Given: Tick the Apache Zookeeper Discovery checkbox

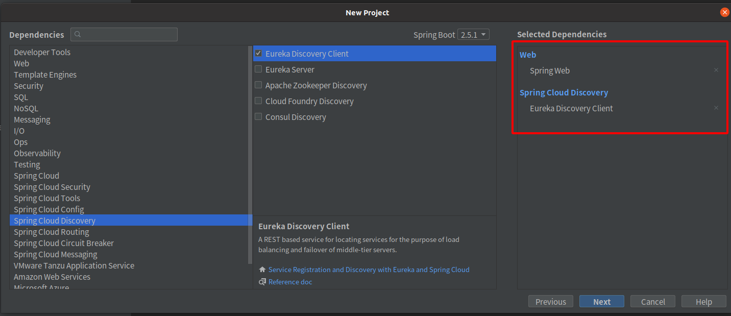Looking at the screenshot, I should pyautogui.click(x=258, y=85).
